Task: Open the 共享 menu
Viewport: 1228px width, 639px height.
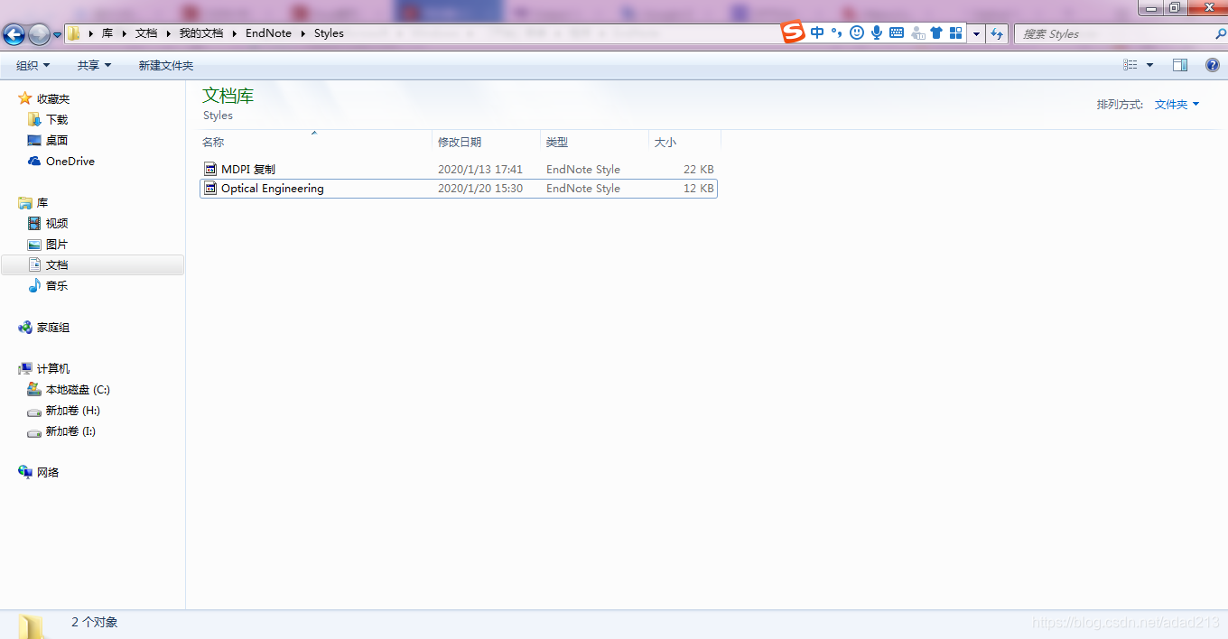Action: 94,65
